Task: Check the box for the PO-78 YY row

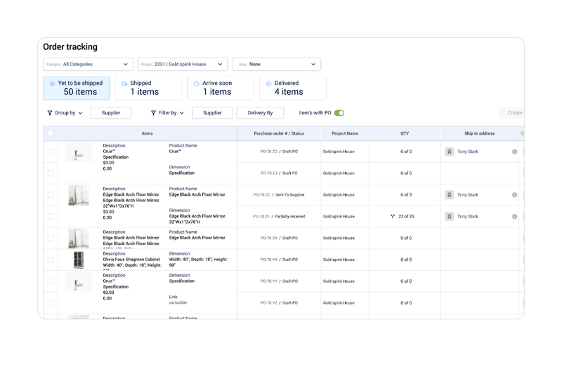Action: pyautogui.click(x=51, y=281)
